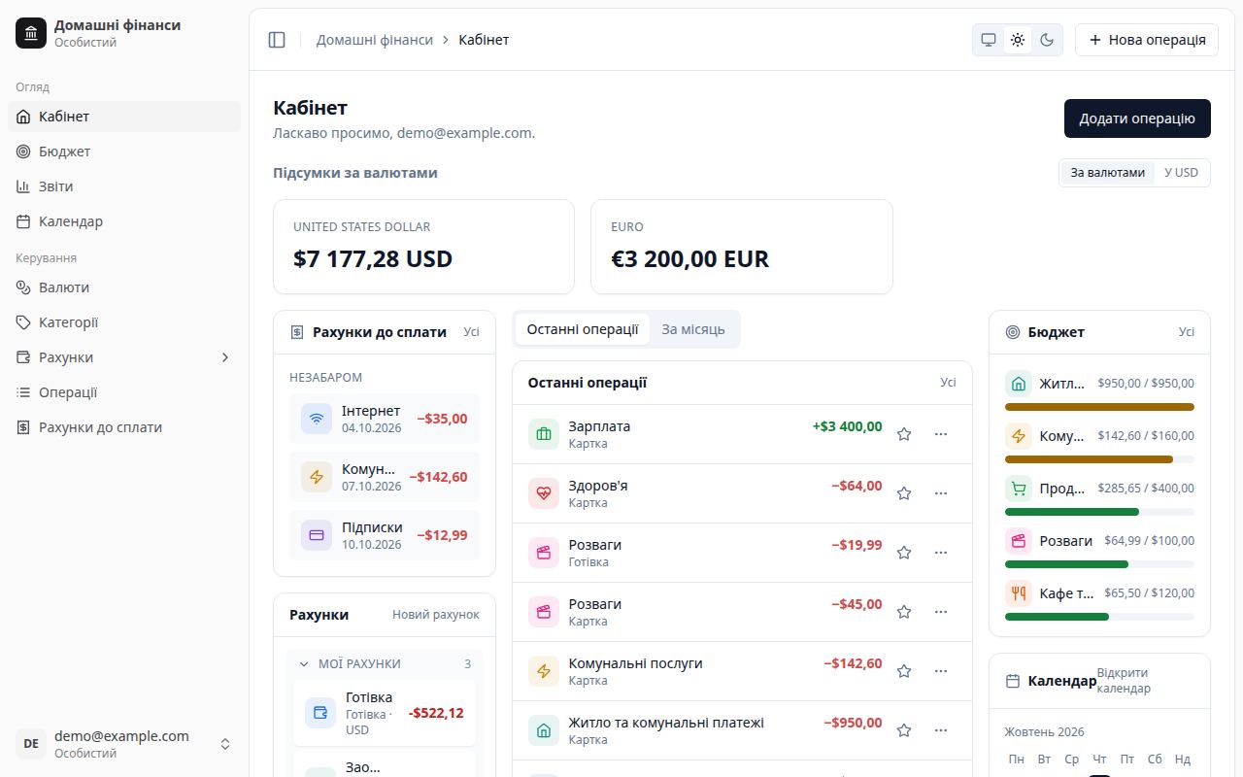Switch to dark theme
This screenshot has width=1243, height=777.
pos(1047,40)
